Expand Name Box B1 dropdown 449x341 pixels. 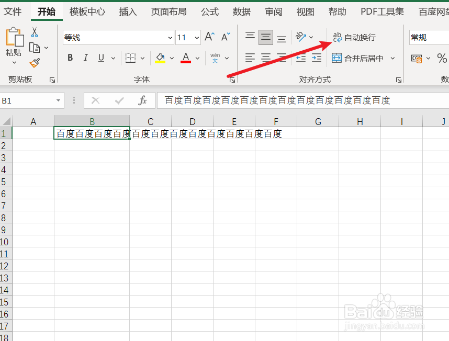tap(58, 100)
